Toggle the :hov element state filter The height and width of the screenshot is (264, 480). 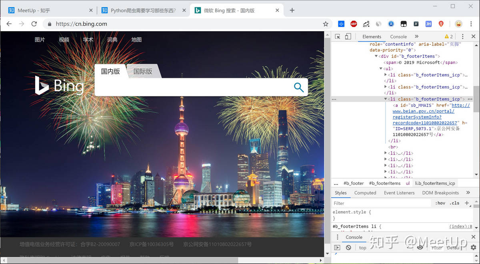click(x=440, y=203)
